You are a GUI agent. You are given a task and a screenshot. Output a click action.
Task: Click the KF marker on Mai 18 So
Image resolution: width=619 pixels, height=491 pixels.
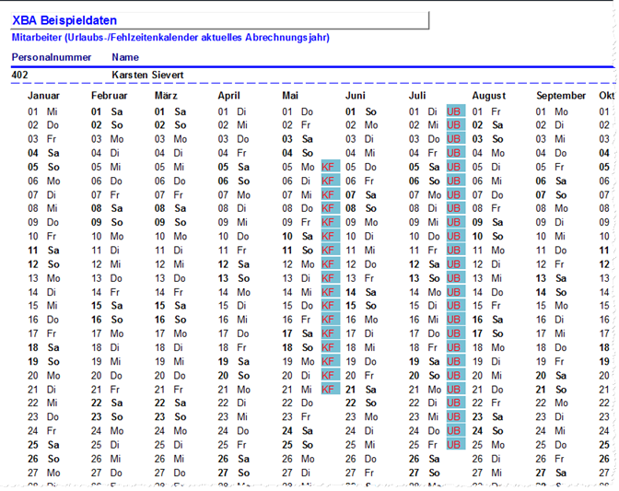point(331,347)
